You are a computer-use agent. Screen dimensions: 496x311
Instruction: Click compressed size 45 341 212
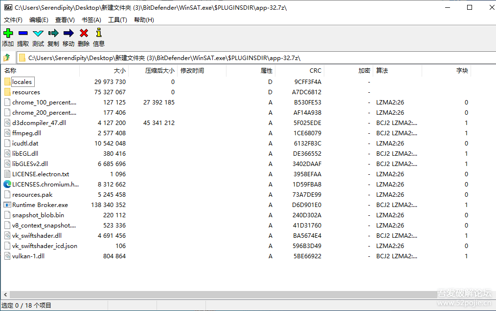point(159,123)
